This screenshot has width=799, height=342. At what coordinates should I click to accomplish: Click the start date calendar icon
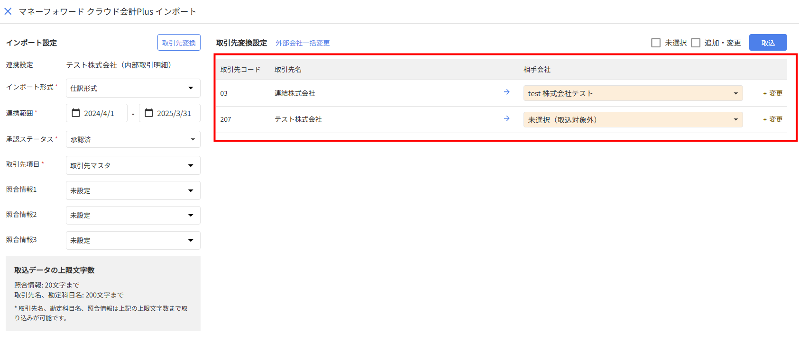pos(76,113)
